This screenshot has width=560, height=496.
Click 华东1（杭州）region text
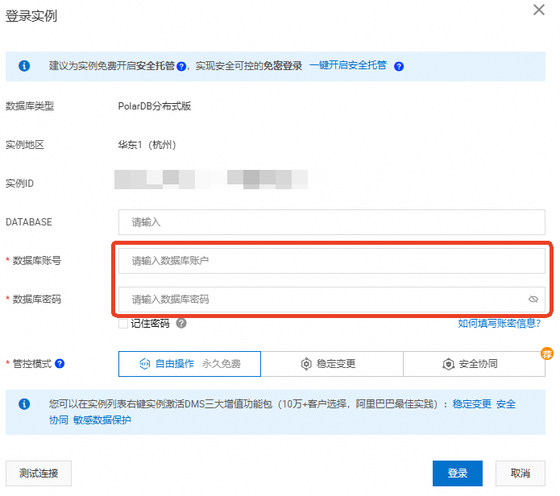pos(147,144)
